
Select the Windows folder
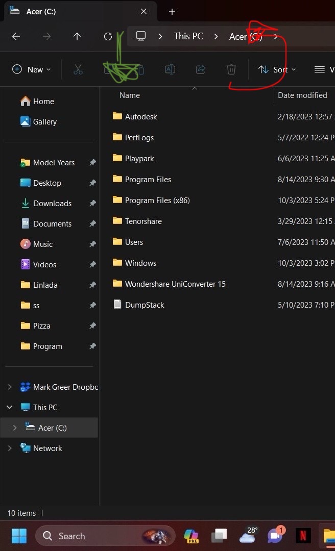134,263
